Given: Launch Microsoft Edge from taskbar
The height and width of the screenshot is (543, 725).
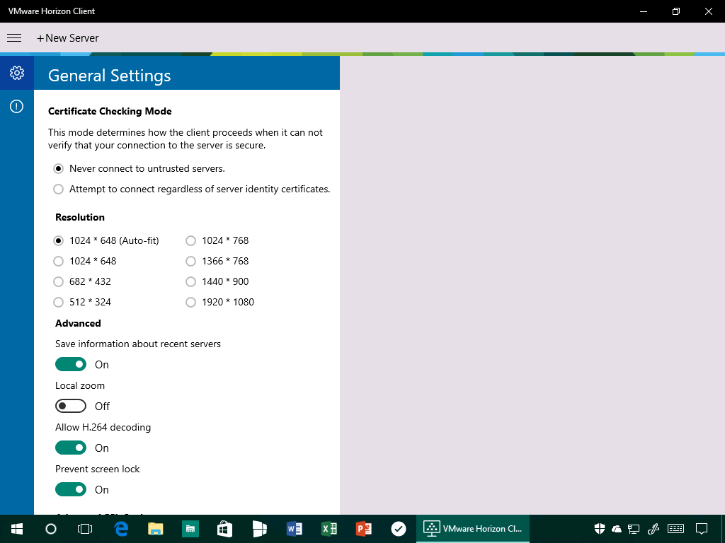Looking at the screenshot, I should click(x=121, y=529).
